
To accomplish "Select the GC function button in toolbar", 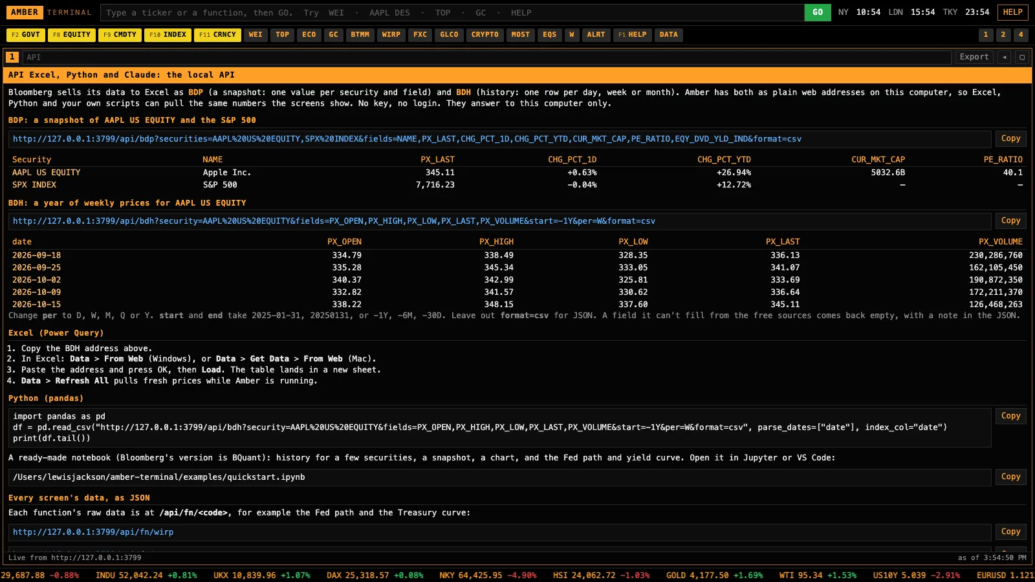I will pyautogui.click(x=334, y=35).
